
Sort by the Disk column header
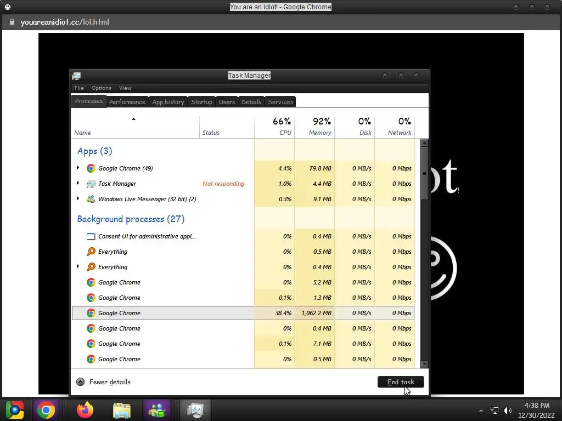pos(355,127)
